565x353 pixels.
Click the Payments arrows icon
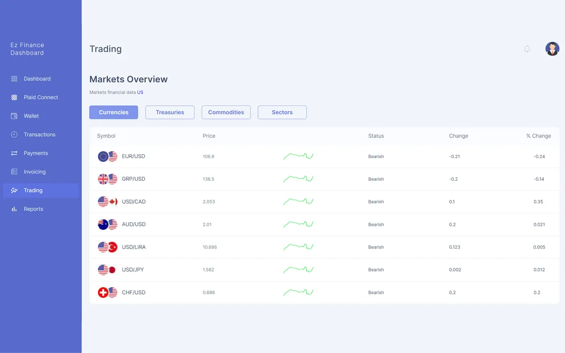(14, 153)
